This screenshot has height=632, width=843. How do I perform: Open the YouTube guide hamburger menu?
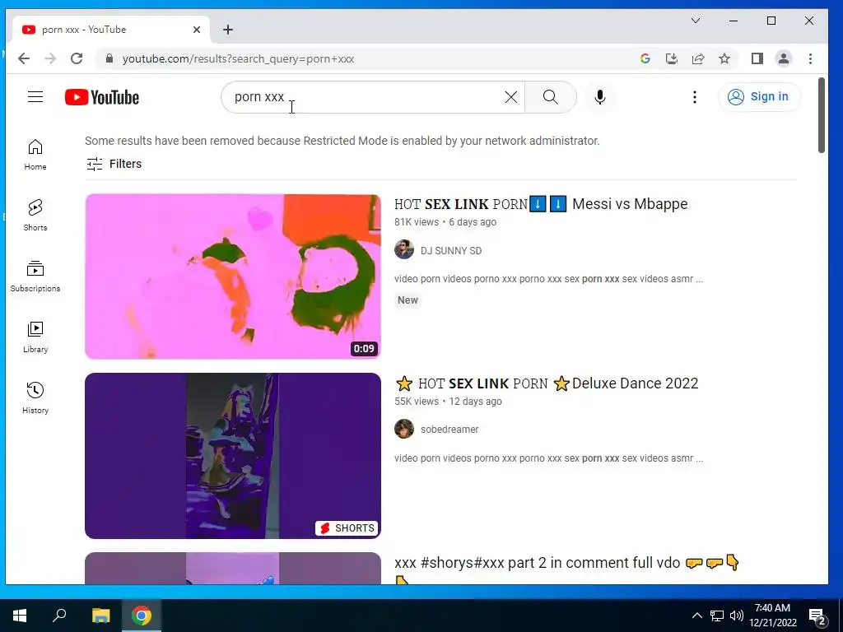(x=35, y=97)
